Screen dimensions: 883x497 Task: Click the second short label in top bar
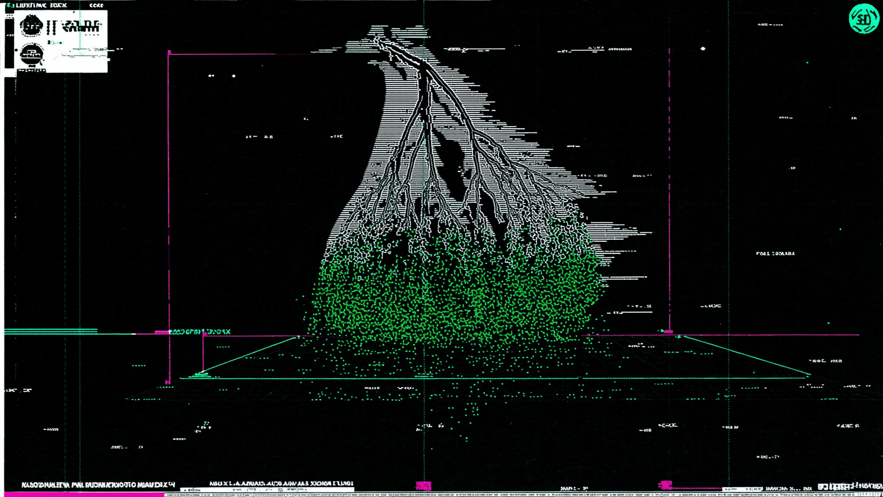96,6
